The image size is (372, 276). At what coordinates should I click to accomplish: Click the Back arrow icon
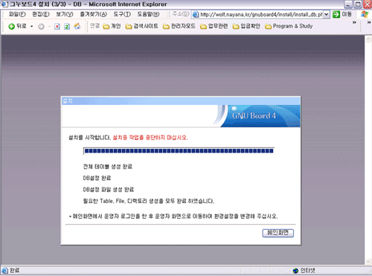pyautogui.click(x=11, y=26)
